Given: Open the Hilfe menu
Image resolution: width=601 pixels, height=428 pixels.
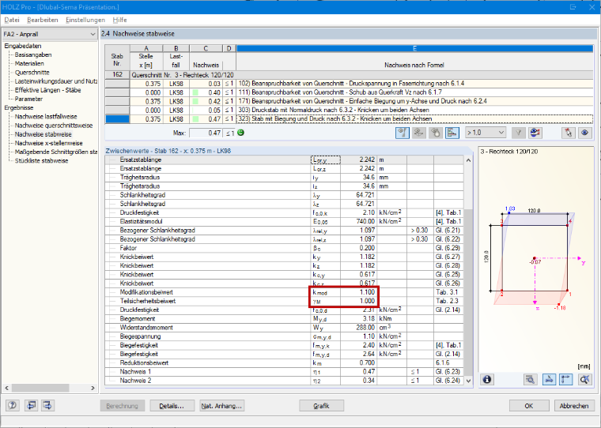Looking at the screenshot, I should 119,20.
